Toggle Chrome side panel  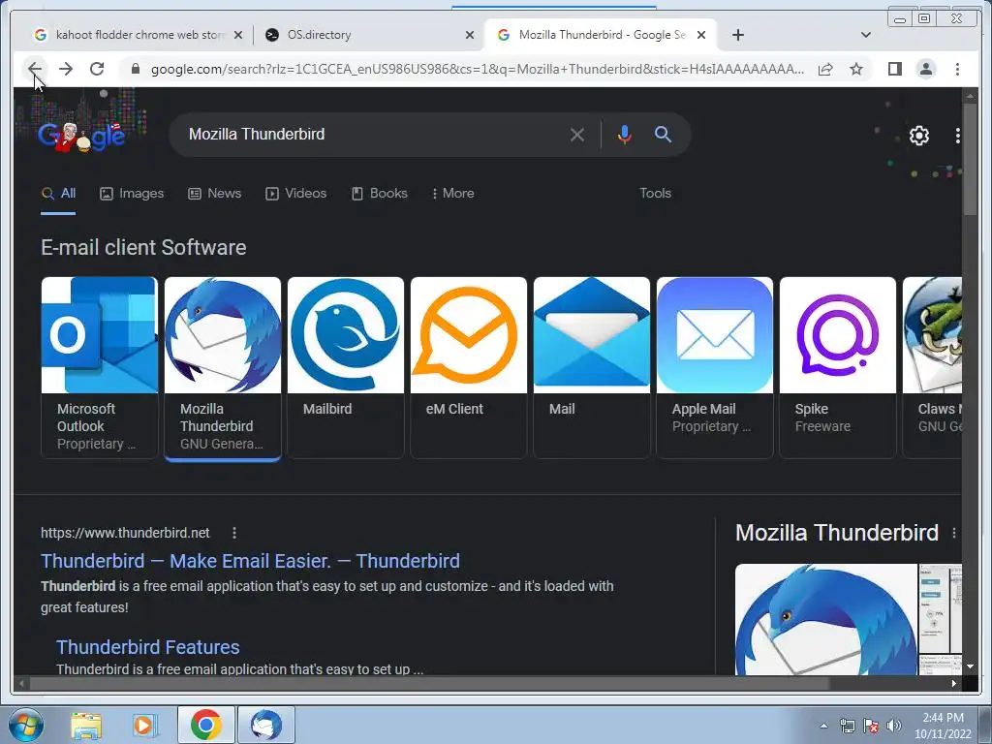pyautogui.click(x=894, y=69)
